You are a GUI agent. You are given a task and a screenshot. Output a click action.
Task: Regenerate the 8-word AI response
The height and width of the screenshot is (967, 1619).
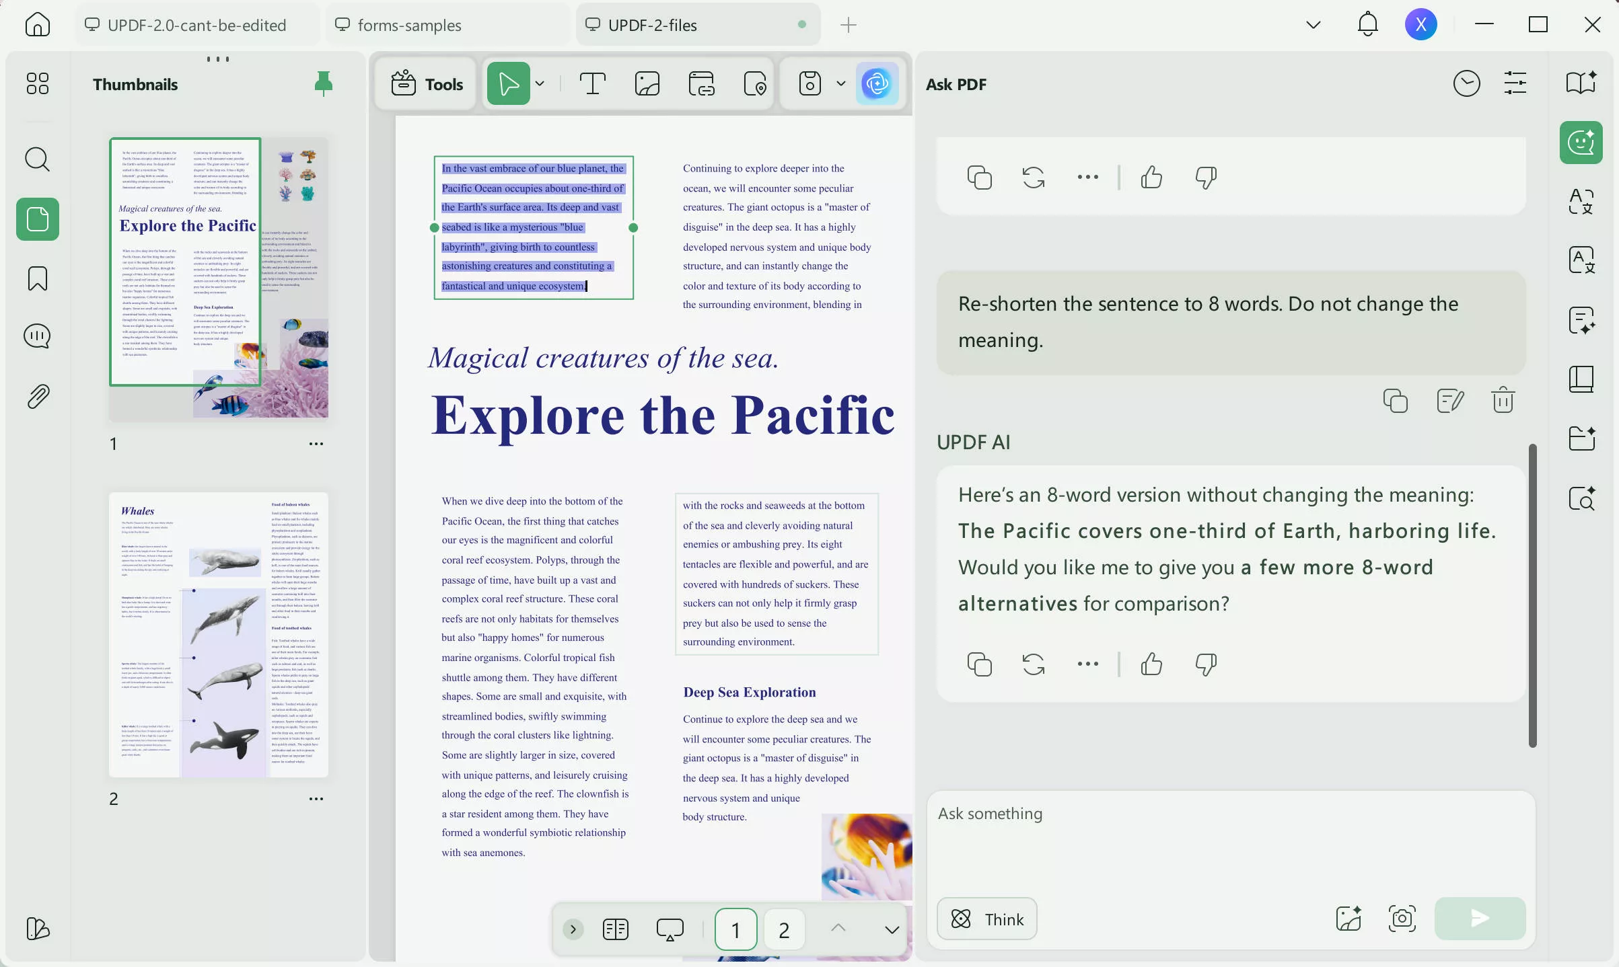pyautogui.click(x=1034, y=664)
